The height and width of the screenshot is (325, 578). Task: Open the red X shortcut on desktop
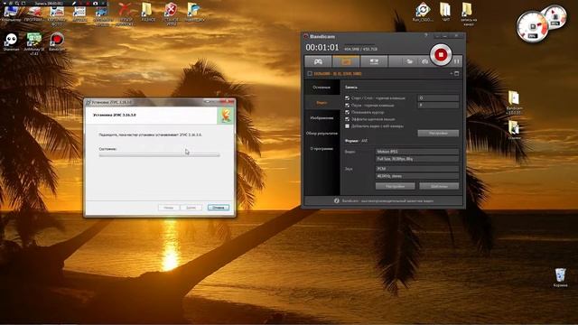(125, 14)
